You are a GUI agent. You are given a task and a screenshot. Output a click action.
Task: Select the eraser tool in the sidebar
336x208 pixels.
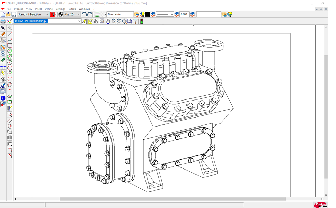(x=3, y=105)
